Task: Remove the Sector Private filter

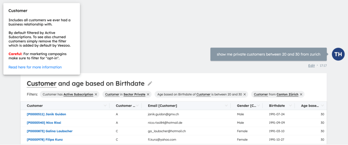Action: pyautogui.click(x=148, y=94)
